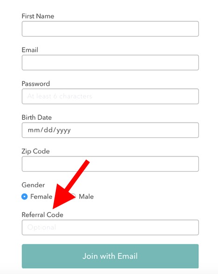Select the dd day segment of birth date

point(48,130)
